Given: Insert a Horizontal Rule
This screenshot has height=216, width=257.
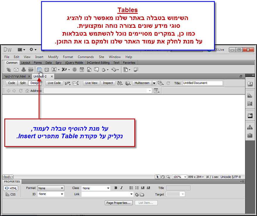Looking at the screenshot, I should 31,69.
